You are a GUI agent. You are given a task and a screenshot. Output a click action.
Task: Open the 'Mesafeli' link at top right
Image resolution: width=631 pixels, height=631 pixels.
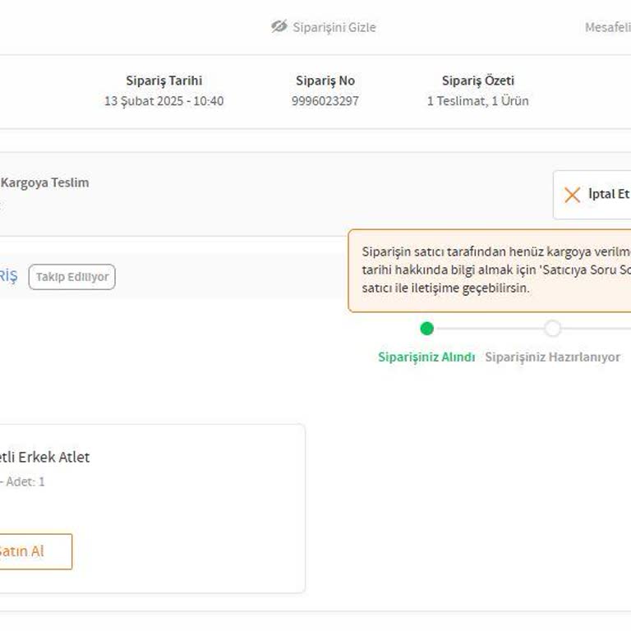point(606,27)
